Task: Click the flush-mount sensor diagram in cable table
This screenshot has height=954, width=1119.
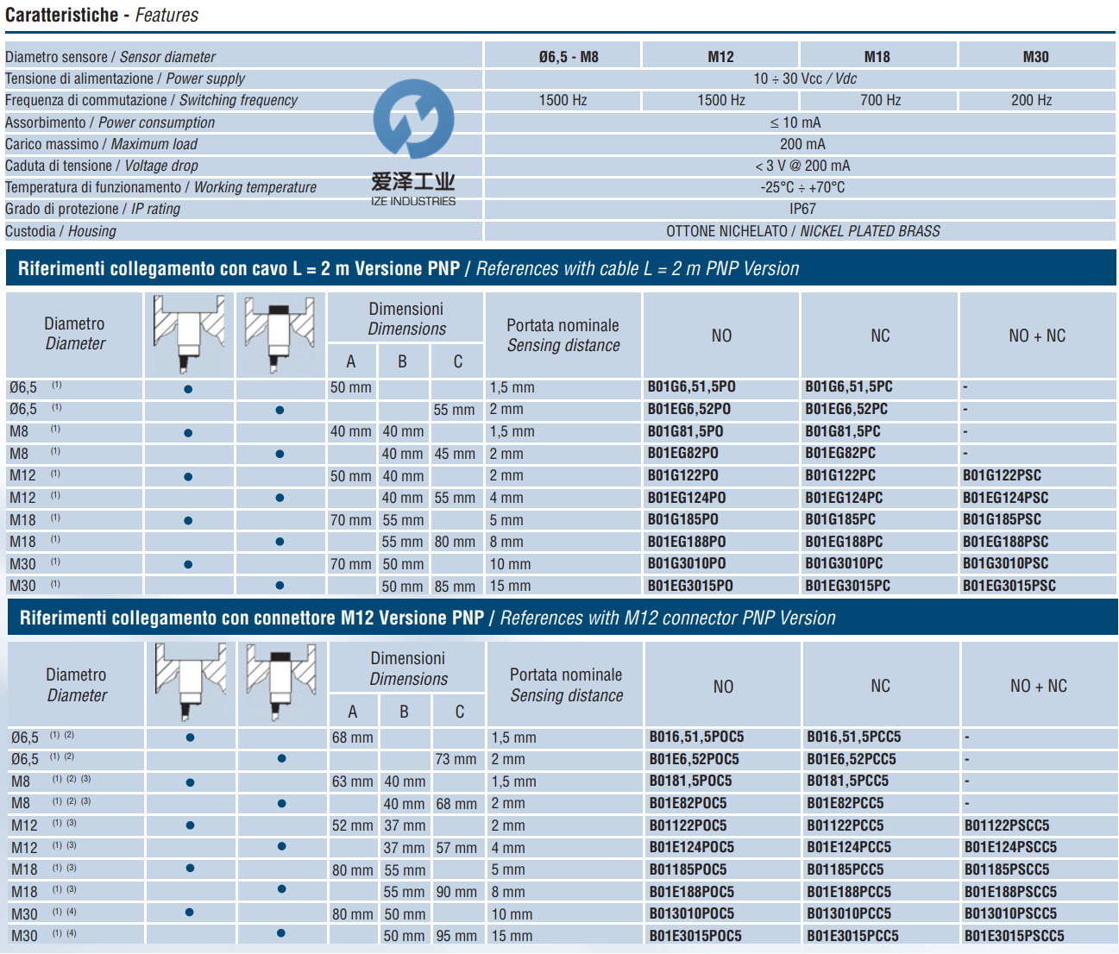Action: [189, 333]
